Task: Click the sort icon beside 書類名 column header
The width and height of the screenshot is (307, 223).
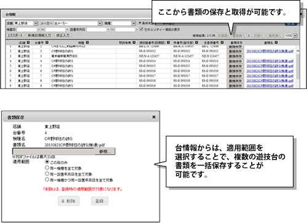Action: (x=276, y=42)
